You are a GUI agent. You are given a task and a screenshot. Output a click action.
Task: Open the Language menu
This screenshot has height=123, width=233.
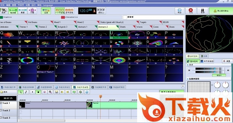coord(48,5)
